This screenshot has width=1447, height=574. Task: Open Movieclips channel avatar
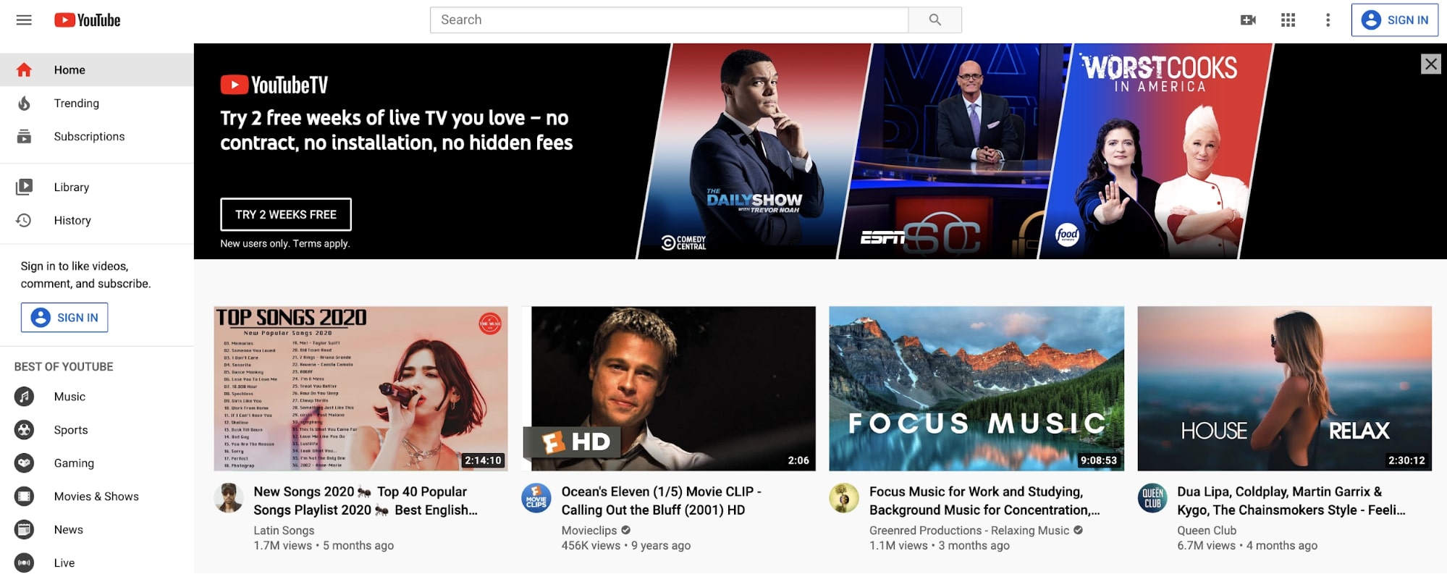pyautogui.click(x=536, y=498)
